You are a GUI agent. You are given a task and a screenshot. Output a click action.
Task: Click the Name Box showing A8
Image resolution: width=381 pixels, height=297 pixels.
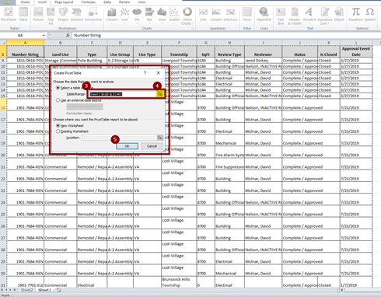coord(21,35)
